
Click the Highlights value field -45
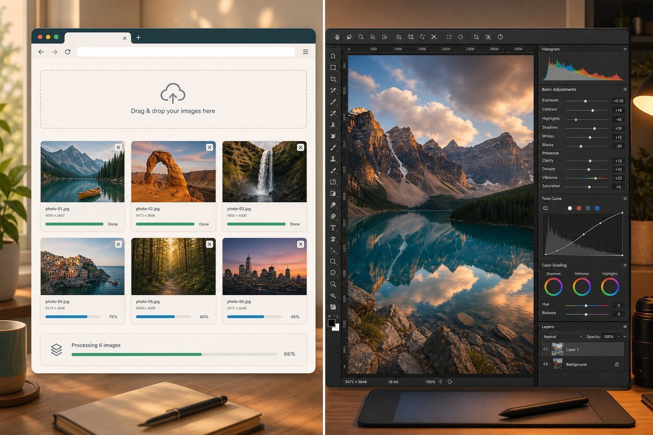click(618, 119)
